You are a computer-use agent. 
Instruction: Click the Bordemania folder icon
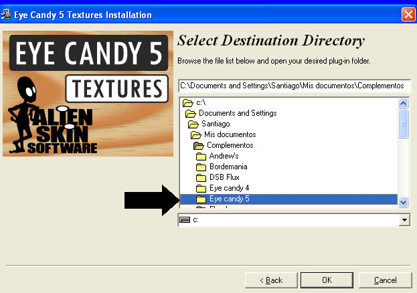(x=201, y=167)
